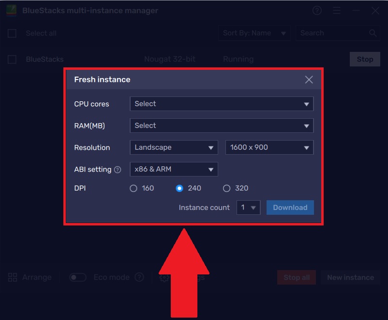Click the Eco mode help icon
This screenshot has height=320, width=388.
(x=140, y=277)
